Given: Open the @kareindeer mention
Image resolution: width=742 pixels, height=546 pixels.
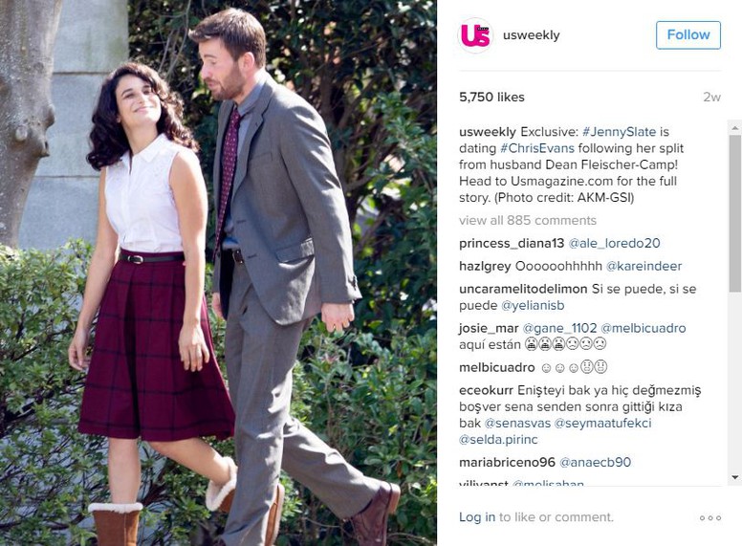Looking at the screenshot, I should (644, 266).
